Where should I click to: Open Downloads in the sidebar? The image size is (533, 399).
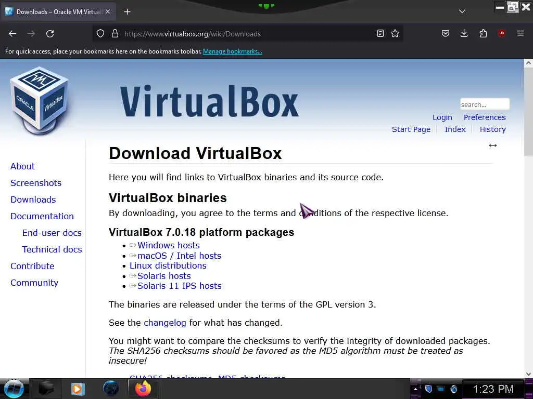pos(33,199)
